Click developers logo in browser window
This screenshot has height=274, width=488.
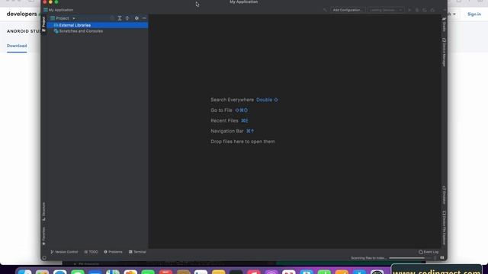tap(22, 14)
